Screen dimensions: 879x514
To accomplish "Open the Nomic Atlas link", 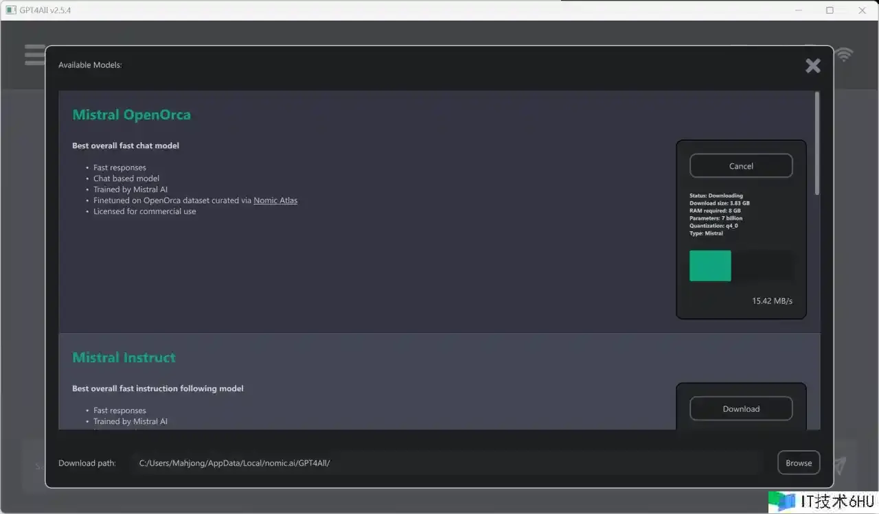I will pos(275,200).
